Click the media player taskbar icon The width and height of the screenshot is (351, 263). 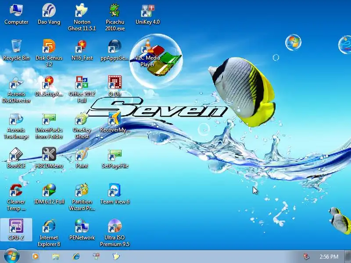36,256
